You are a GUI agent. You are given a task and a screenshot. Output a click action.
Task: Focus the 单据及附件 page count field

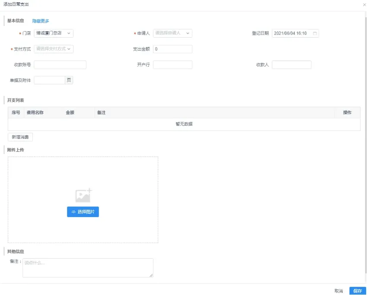point(49,80)
